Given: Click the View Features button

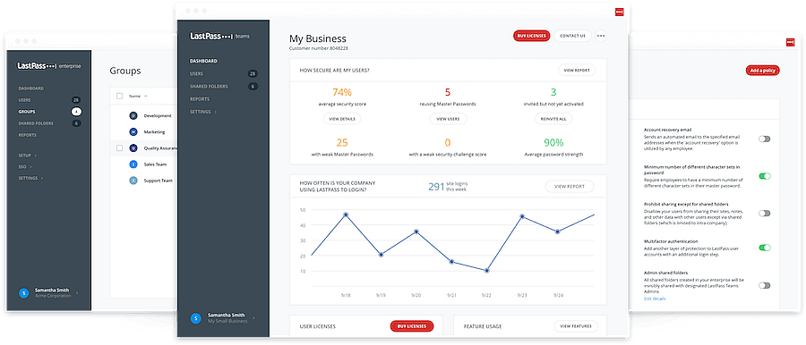Looking at the screenshot, I should 576,326.
